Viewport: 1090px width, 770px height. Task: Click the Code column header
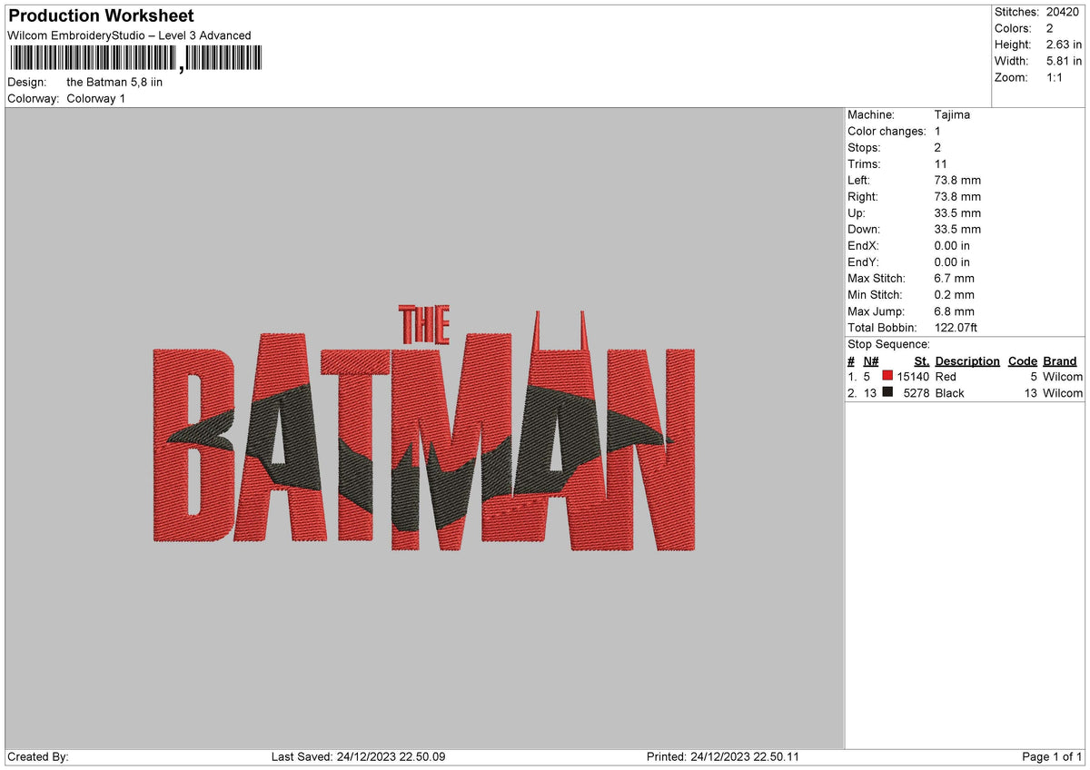point(1023,360)
